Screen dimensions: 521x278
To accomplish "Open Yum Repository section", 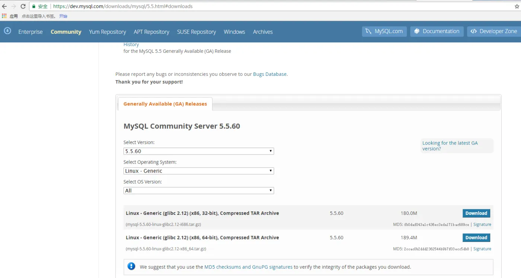I will pos(108,32).
